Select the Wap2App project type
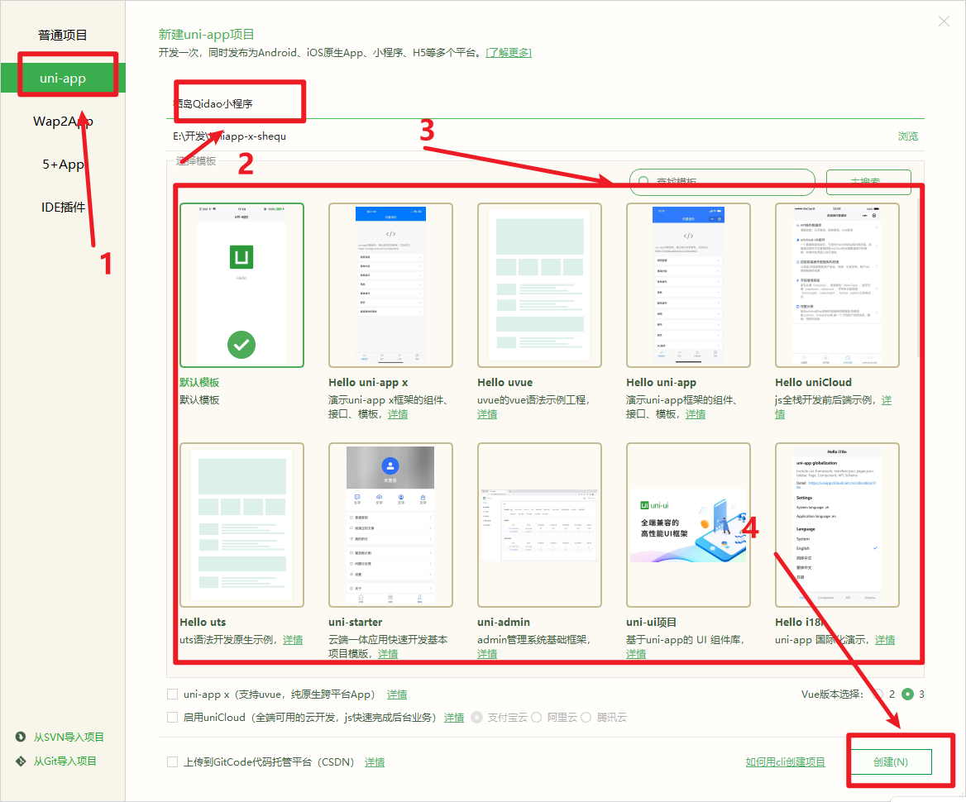Image resolution: width=966 pixels, height=802 pixels. point(63,122)
